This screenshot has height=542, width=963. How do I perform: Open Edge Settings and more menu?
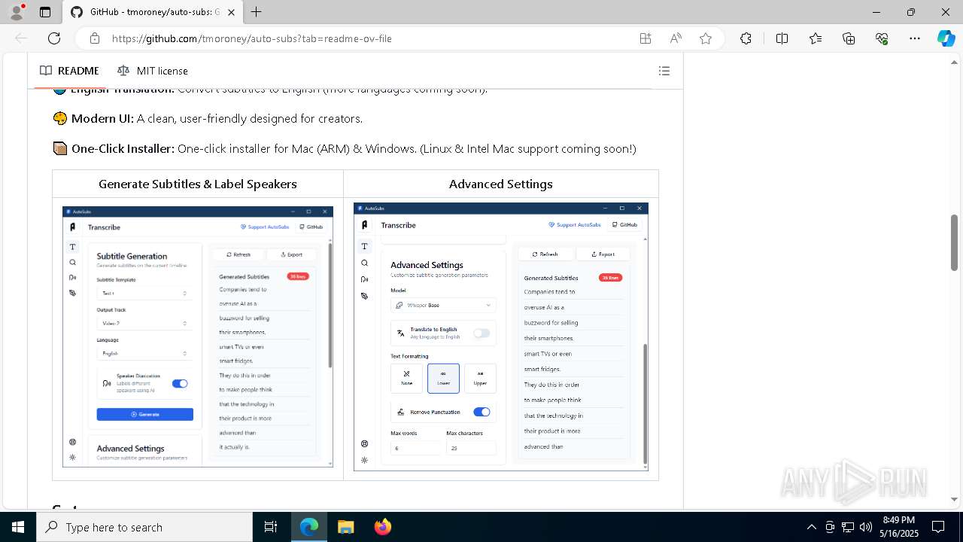click(x=915, y=38)
